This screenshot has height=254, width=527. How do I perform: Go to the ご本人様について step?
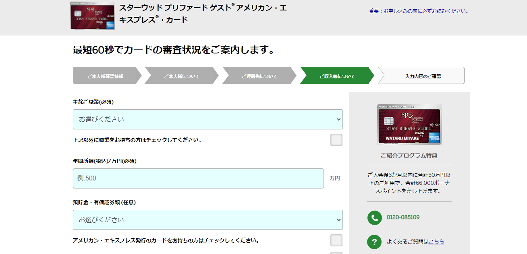click(181, 76)
